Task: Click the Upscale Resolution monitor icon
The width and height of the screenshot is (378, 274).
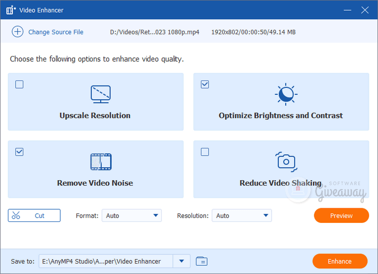Action: [101, 94]
